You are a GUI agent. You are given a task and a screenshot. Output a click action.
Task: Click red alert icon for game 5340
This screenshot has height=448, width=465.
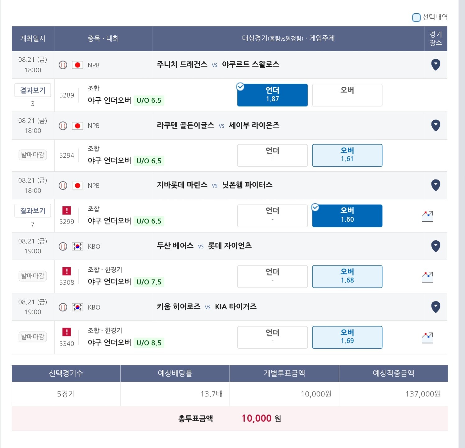tap(67, 332)
